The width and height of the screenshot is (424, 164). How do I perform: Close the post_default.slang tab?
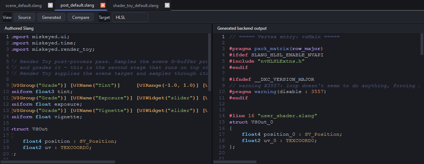click(103, 5)
